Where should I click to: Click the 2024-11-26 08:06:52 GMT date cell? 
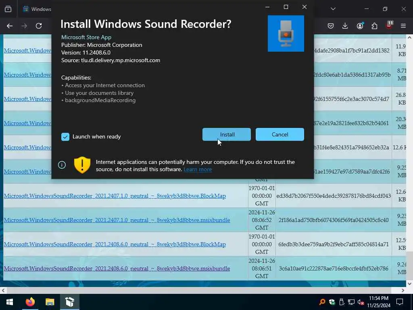click(x=261, y=220)
